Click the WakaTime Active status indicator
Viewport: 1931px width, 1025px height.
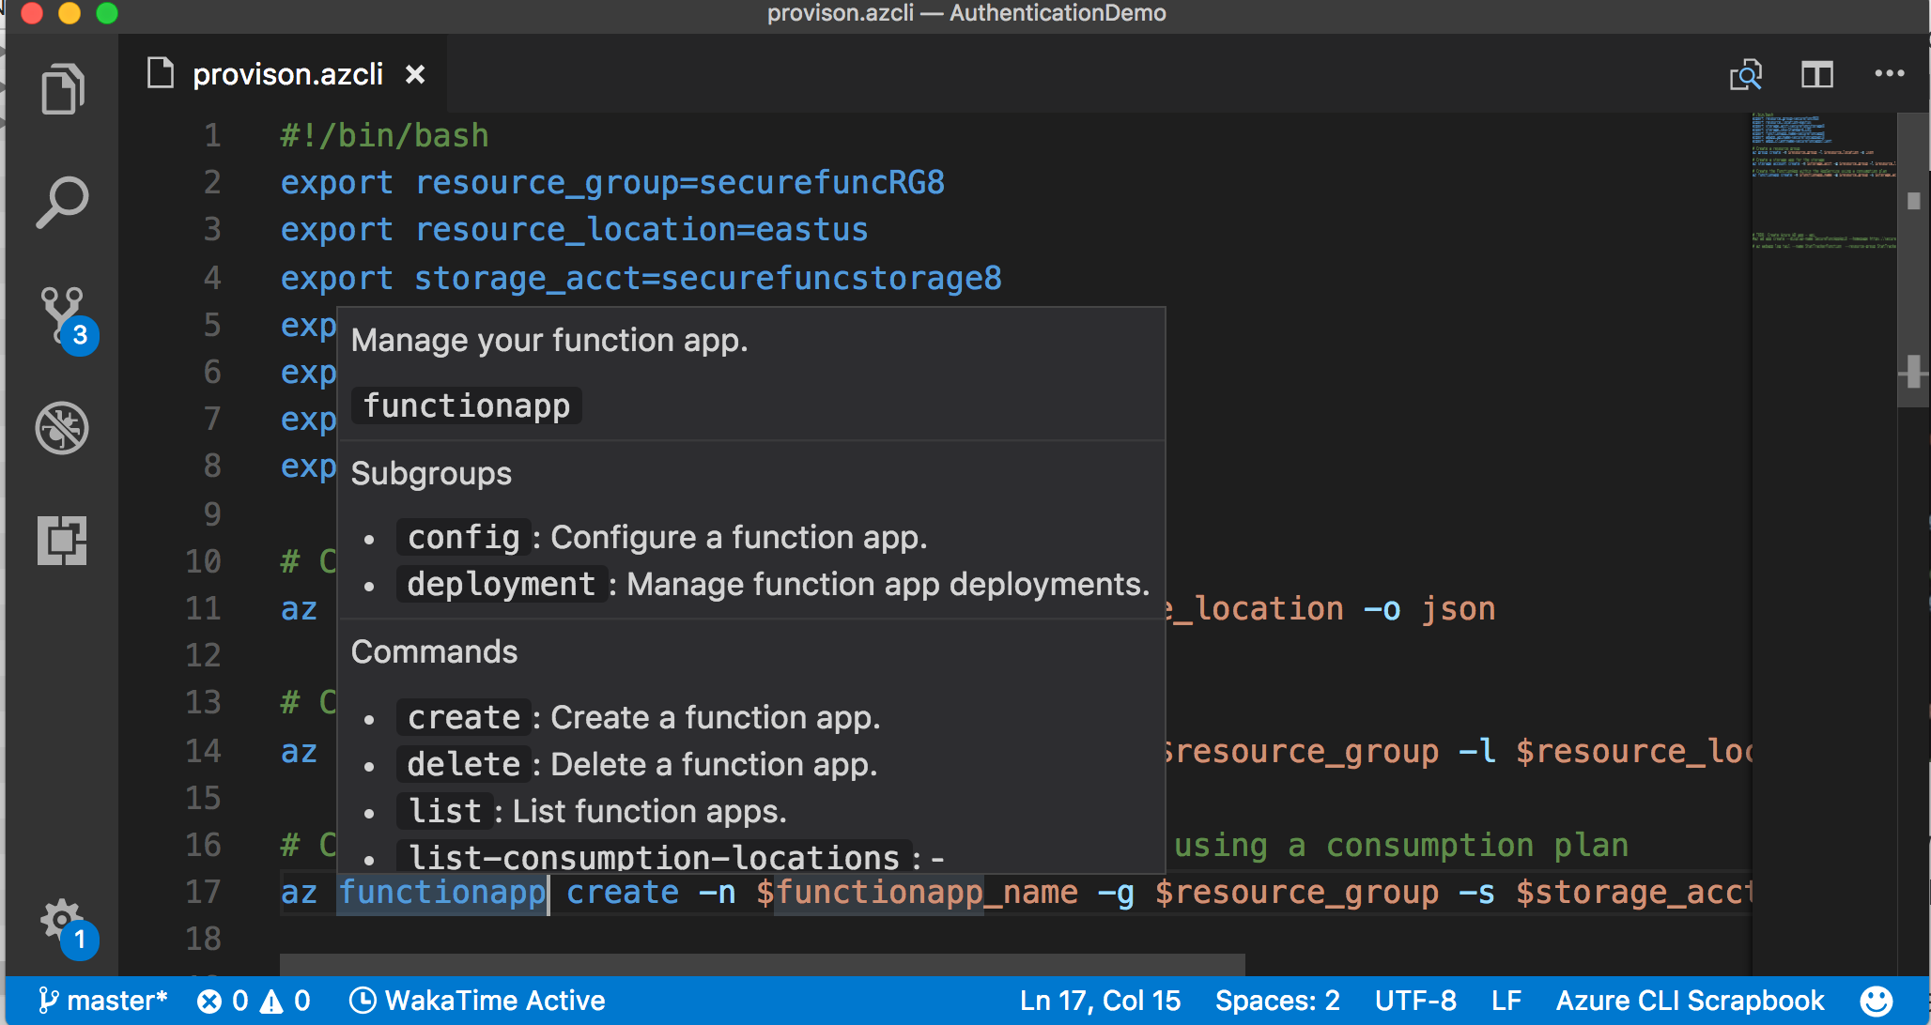(x=479, y=1000)
